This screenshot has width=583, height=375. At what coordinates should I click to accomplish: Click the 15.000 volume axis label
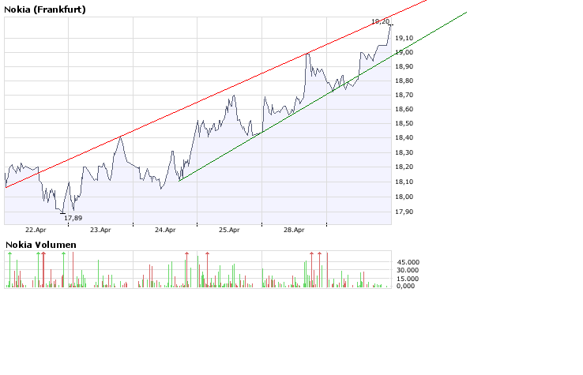(408, 279)
